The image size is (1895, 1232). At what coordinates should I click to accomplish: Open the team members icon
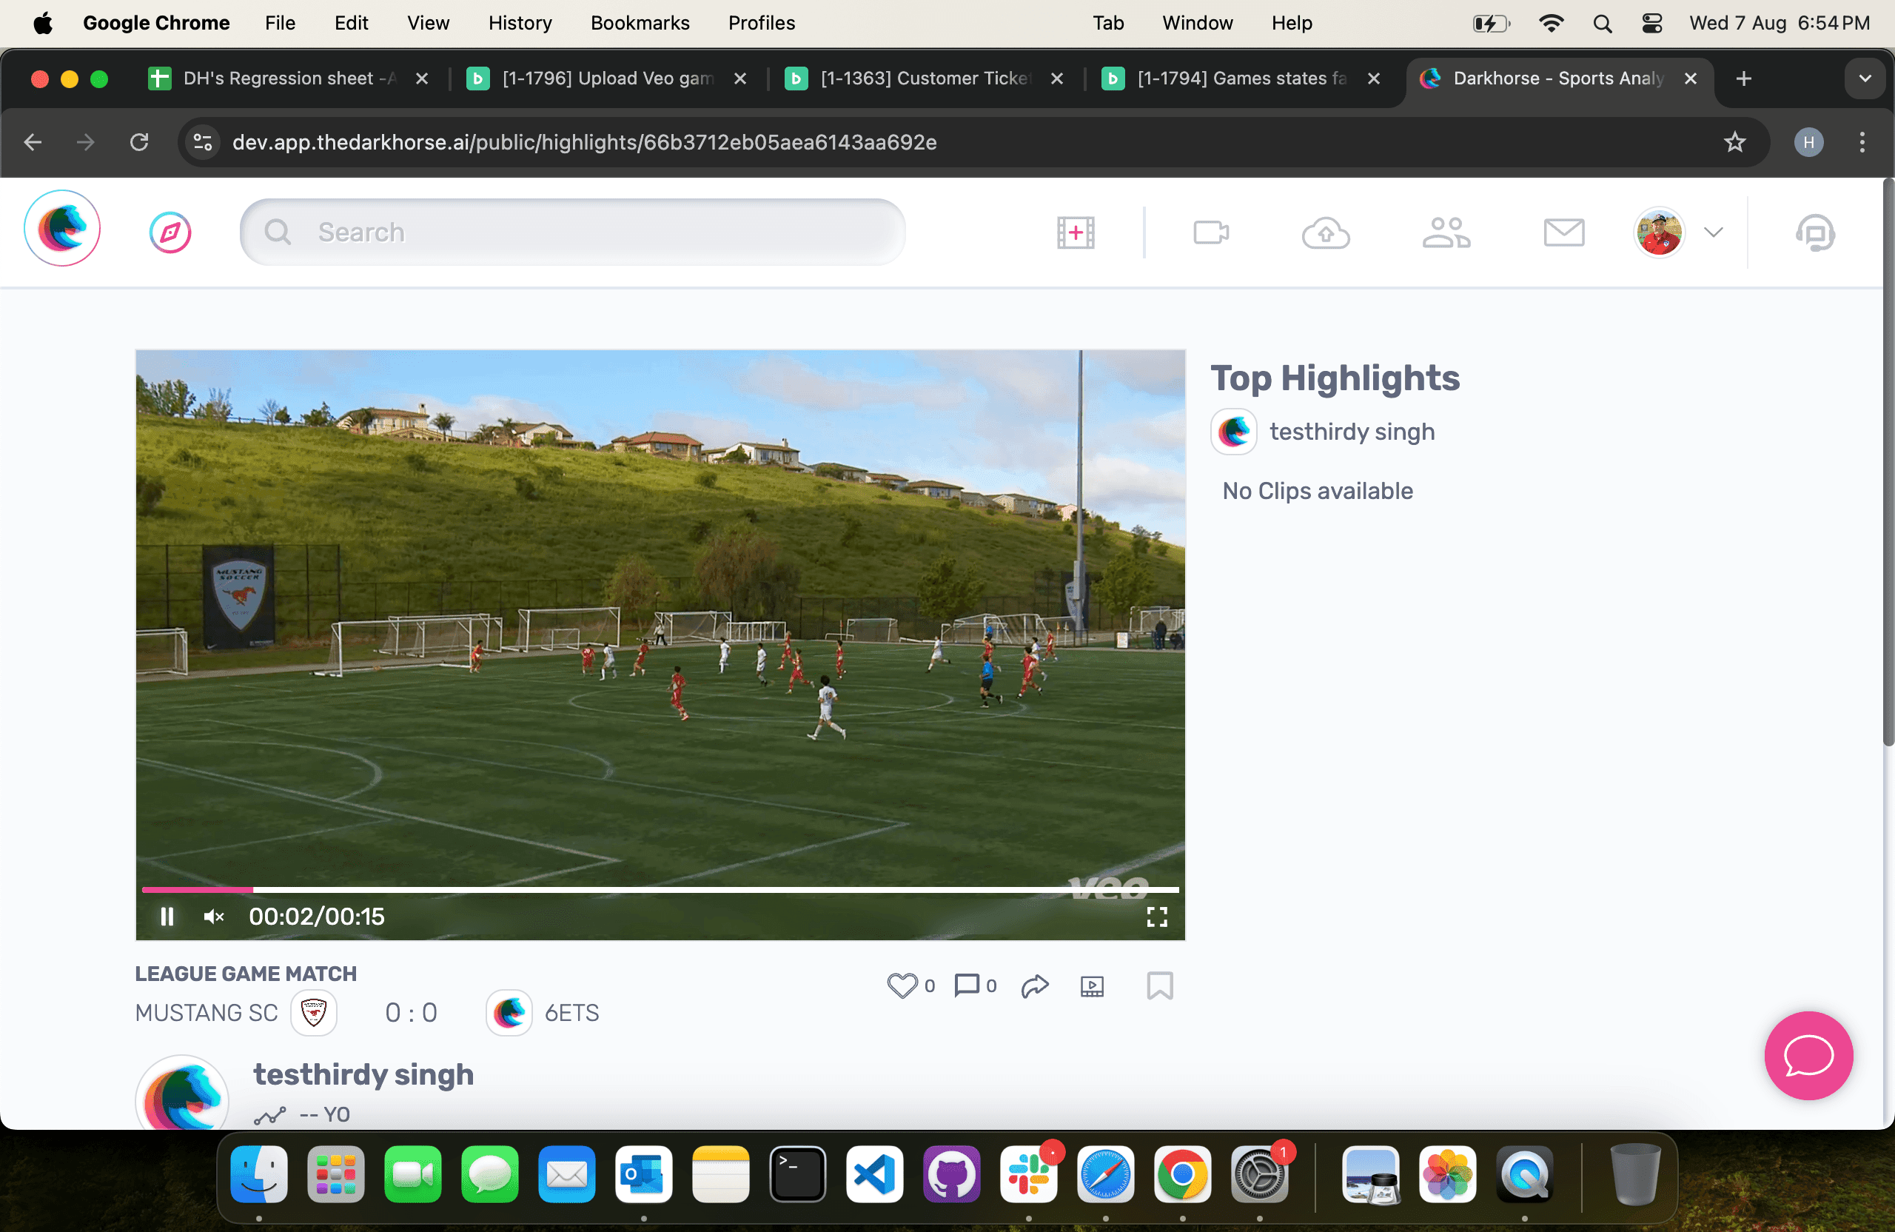[1446, 232]
